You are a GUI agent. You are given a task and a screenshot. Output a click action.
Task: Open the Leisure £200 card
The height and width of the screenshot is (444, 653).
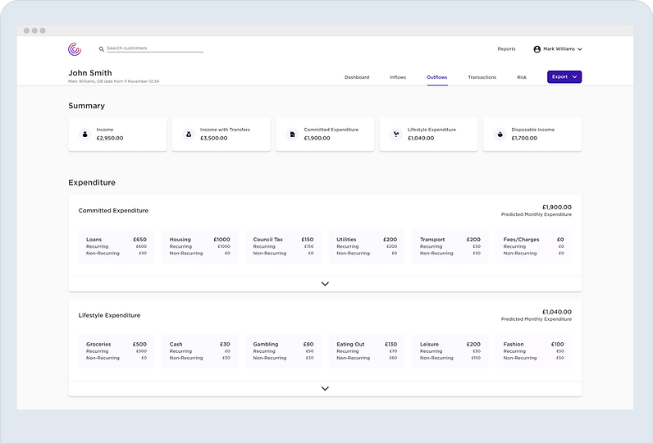click(x=450, y=351)
